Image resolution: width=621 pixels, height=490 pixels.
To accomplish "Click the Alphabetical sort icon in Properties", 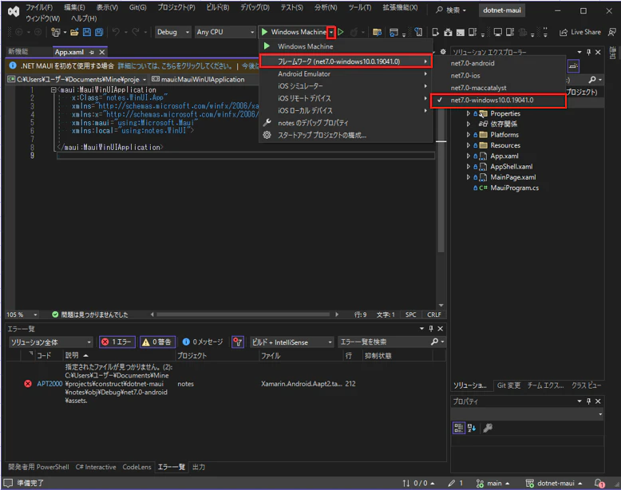I will [471, 428].
